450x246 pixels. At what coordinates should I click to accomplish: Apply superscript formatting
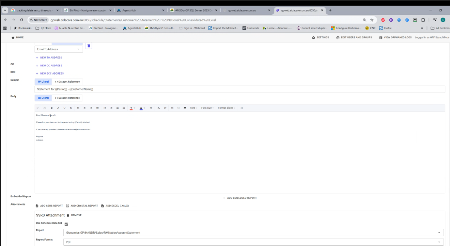pos(165,108)
